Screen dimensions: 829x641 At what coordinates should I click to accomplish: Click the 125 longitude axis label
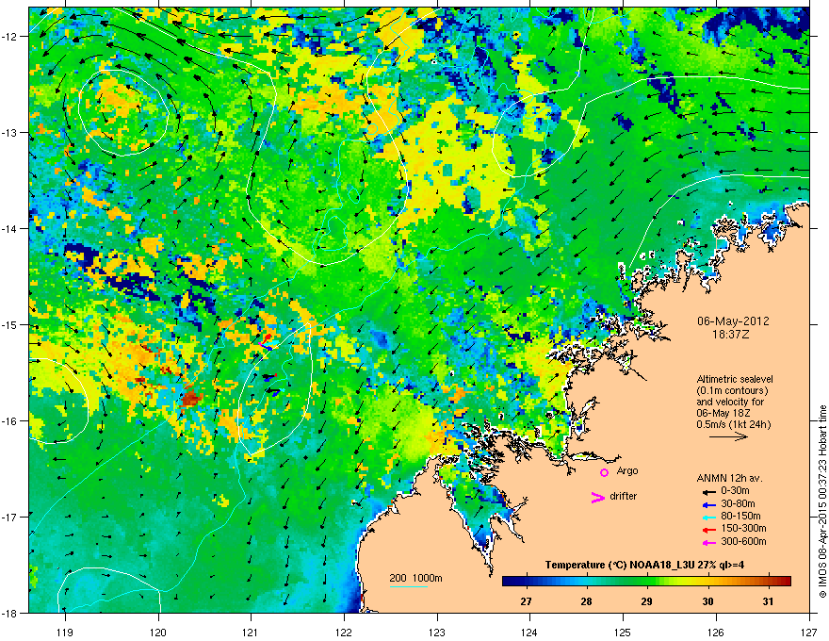click(624, 632)
